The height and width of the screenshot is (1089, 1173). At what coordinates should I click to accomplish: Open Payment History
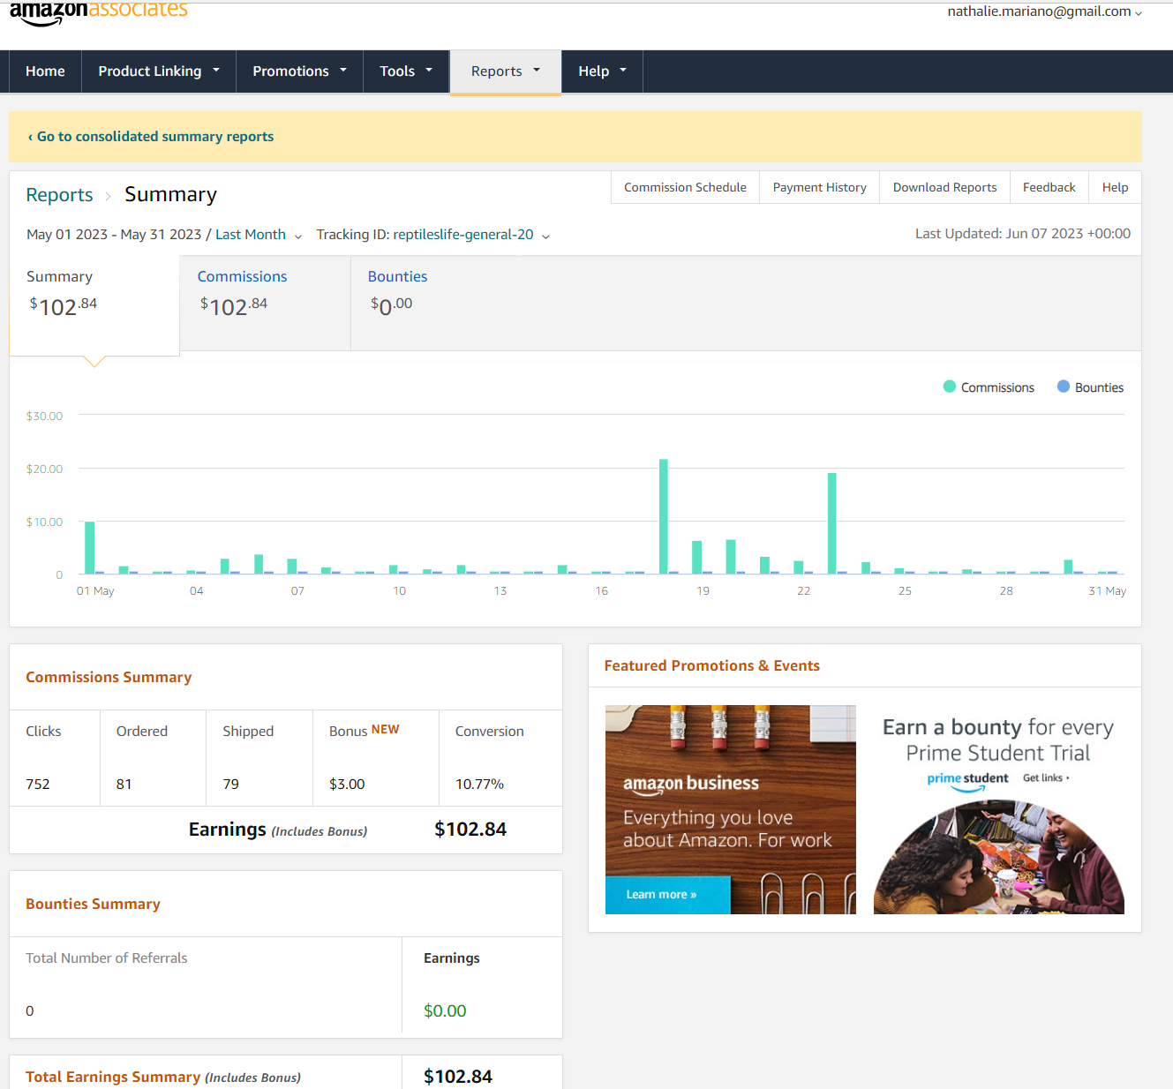coord(819,187)
